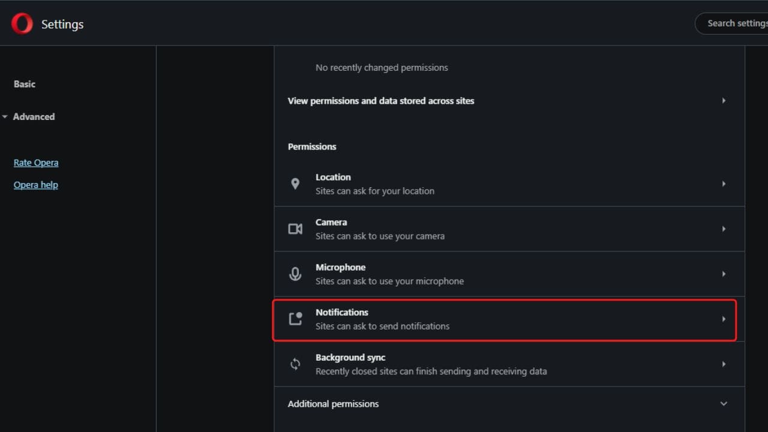The height and width of the screenshot is (432, 768).
Task: Click the Camera permission icon
Action: pyautogui.click(x=295, y=229)
